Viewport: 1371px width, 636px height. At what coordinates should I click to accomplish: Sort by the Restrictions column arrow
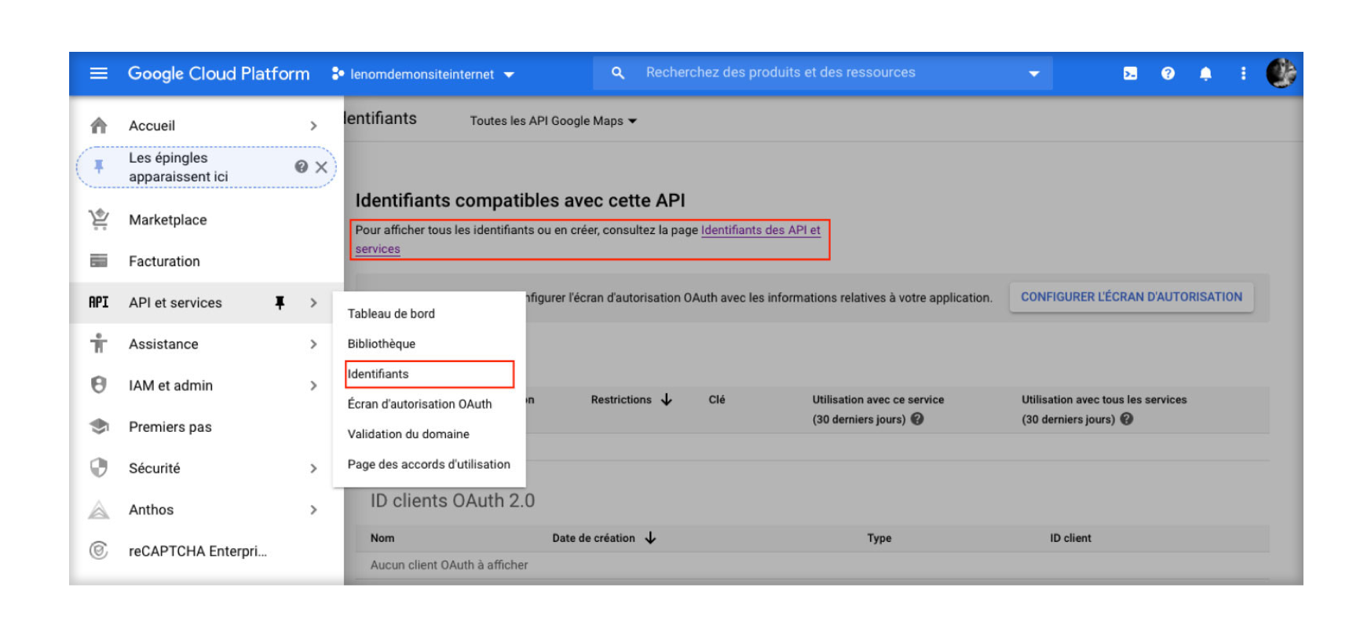point(667,400)
